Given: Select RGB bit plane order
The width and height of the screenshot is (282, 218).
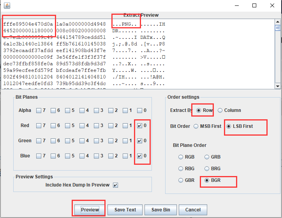Looking at the screenshot, I should (181, 157).
